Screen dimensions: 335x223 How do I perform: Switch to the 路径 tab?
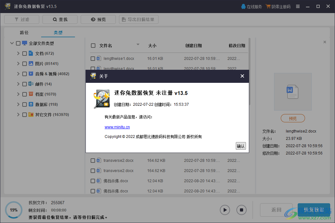click(x=24, y=32)
